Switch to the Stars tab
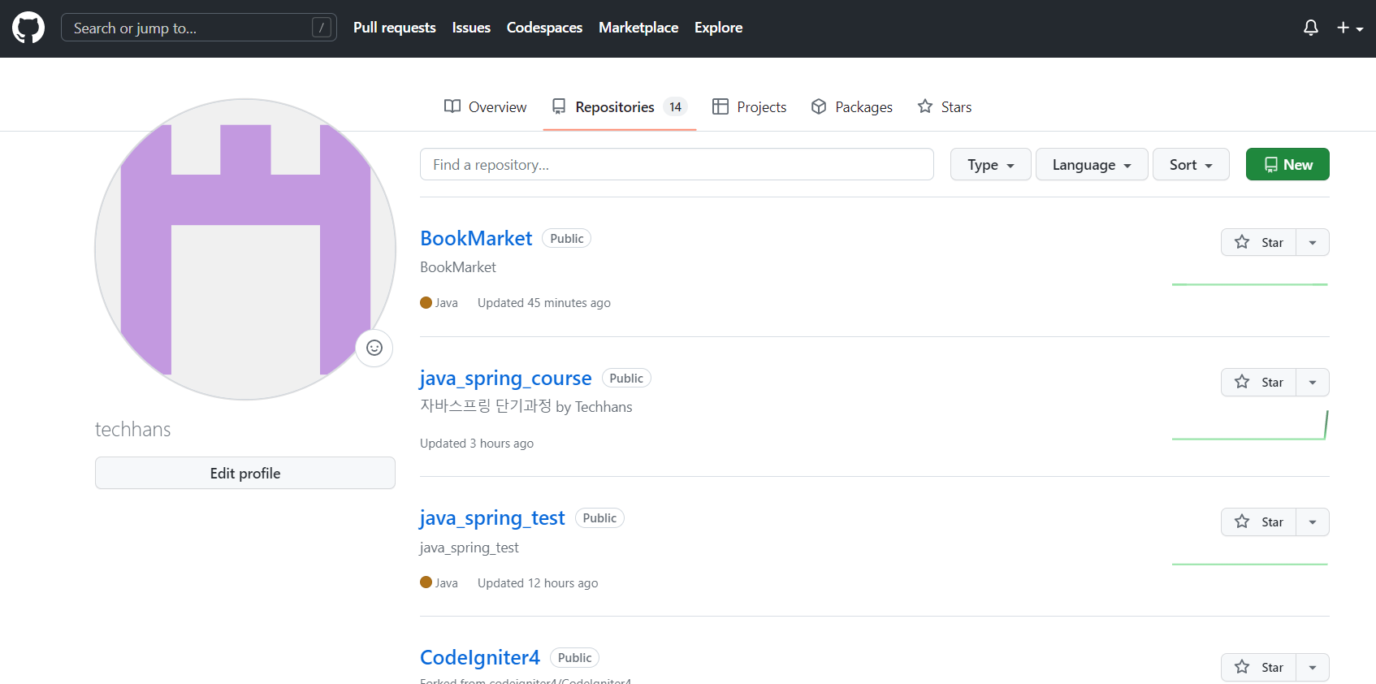 coord(944,106)
